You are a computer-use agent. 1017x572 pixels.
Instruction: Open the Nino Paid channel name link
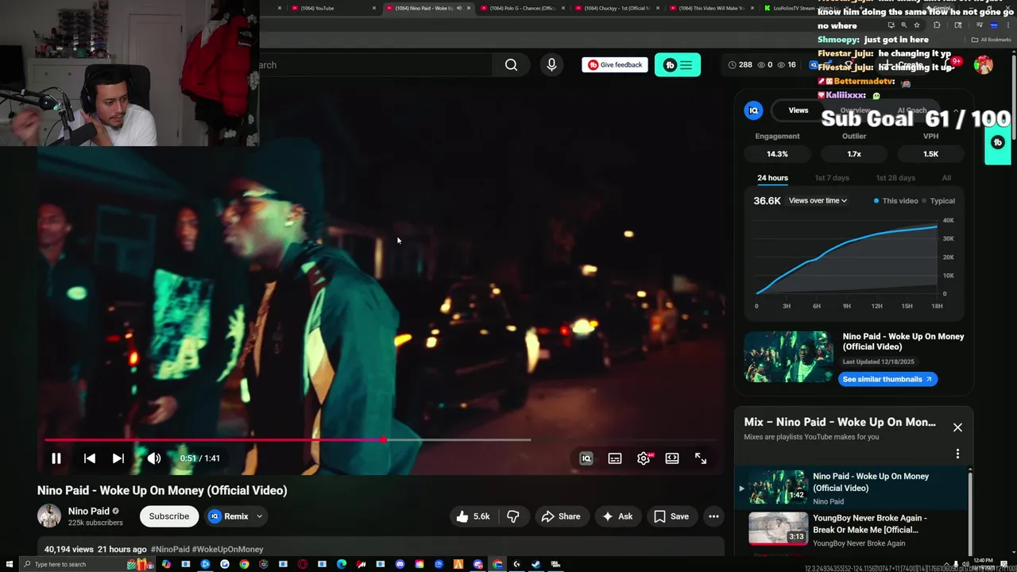(x=89, y=511)
